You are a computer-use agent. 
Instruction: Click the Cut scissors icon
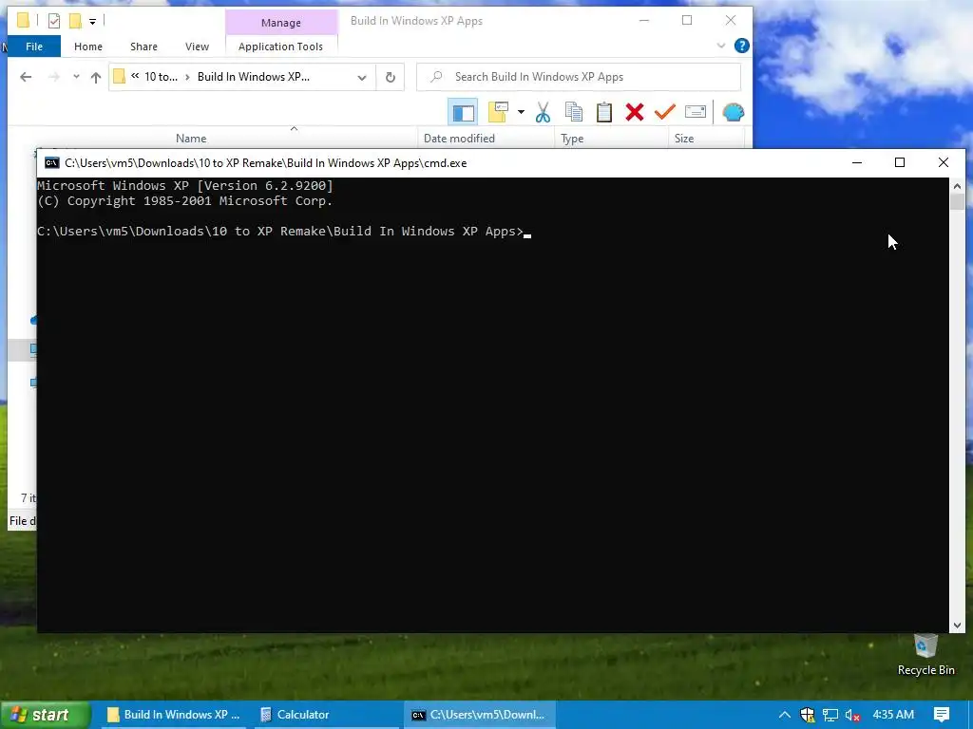[543, 112]
